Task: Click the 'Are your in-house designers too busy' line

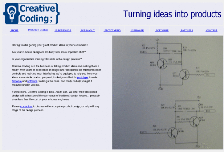Action: pyautogui.click(x=49, y=52)
